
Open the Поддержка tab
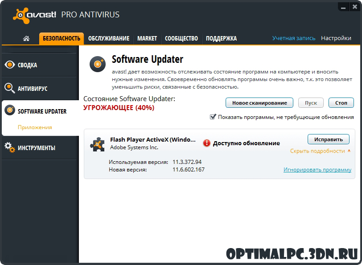pyautogui.click(x=221, y=38)
